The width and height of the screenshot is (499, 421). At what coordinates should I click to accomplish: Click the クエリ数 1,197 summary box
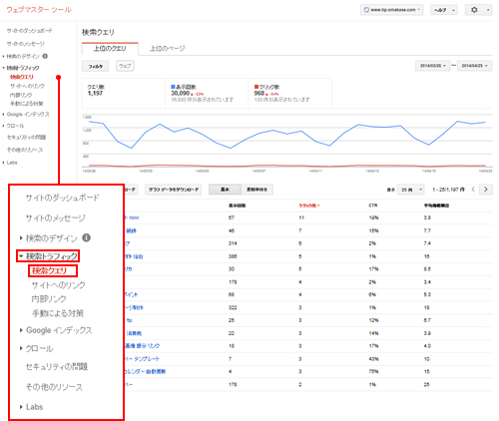[124, 94]
